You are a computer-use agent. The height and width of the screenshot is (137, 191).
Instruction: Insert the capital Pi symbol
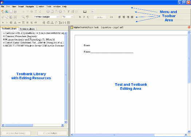coord(23,23)
